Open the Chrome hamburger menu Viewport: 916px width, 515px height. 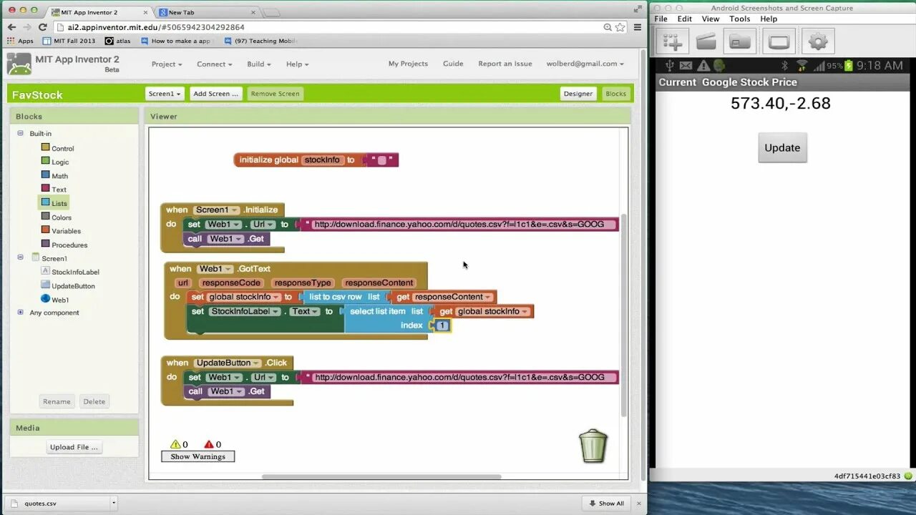(637, 27)
